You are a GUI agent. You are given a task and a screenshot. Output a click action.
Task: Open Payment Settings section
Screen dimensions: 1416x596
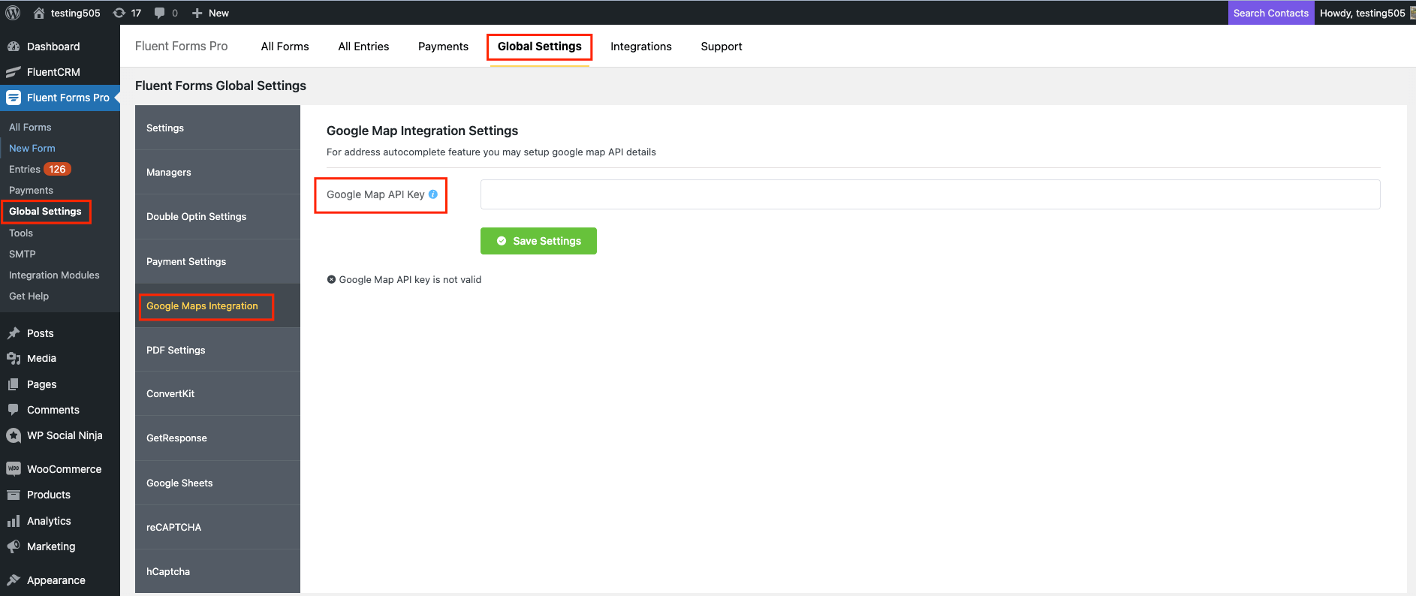tap(218, 261)
